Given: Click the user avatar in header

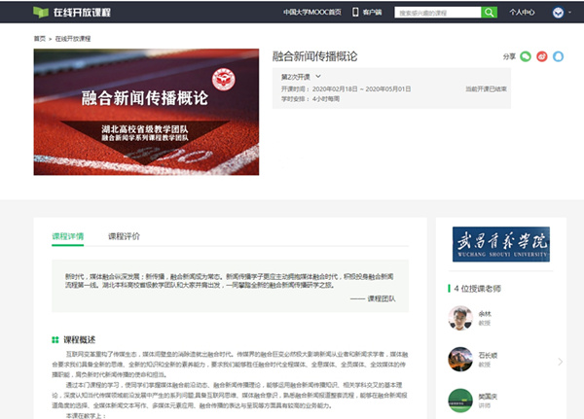Looking at the screenshot, I should click(x=557, y=13).
